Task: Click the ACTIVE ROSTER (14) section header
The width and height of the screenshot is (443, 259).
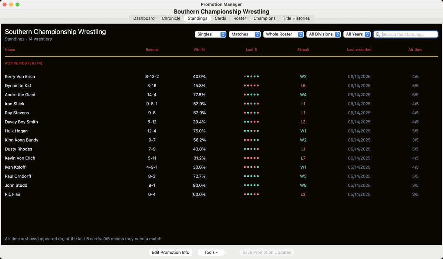Action: click(24, 63)
